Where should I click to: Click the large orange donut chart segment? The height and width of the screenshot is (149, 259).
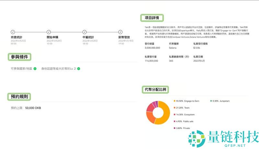coord(166,113)
